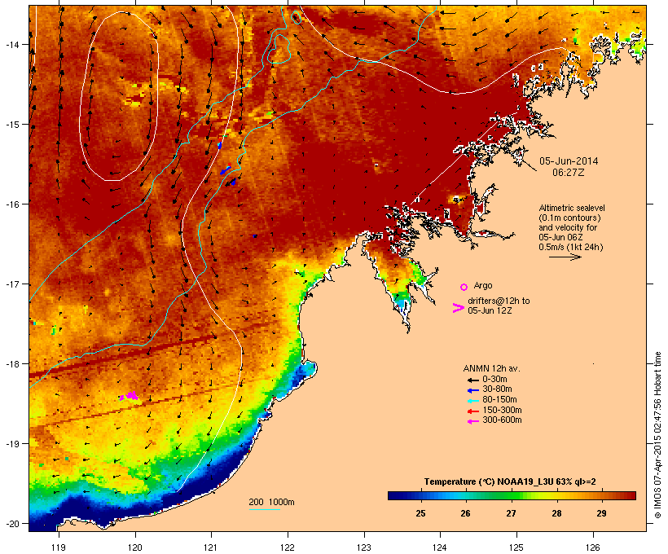
Task: Click the 0.5m/s velocity scale arrow
Action: pyautogui.click(x=565, y=257)
